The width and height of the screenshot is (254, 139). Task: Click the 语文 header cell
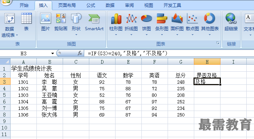102,75
